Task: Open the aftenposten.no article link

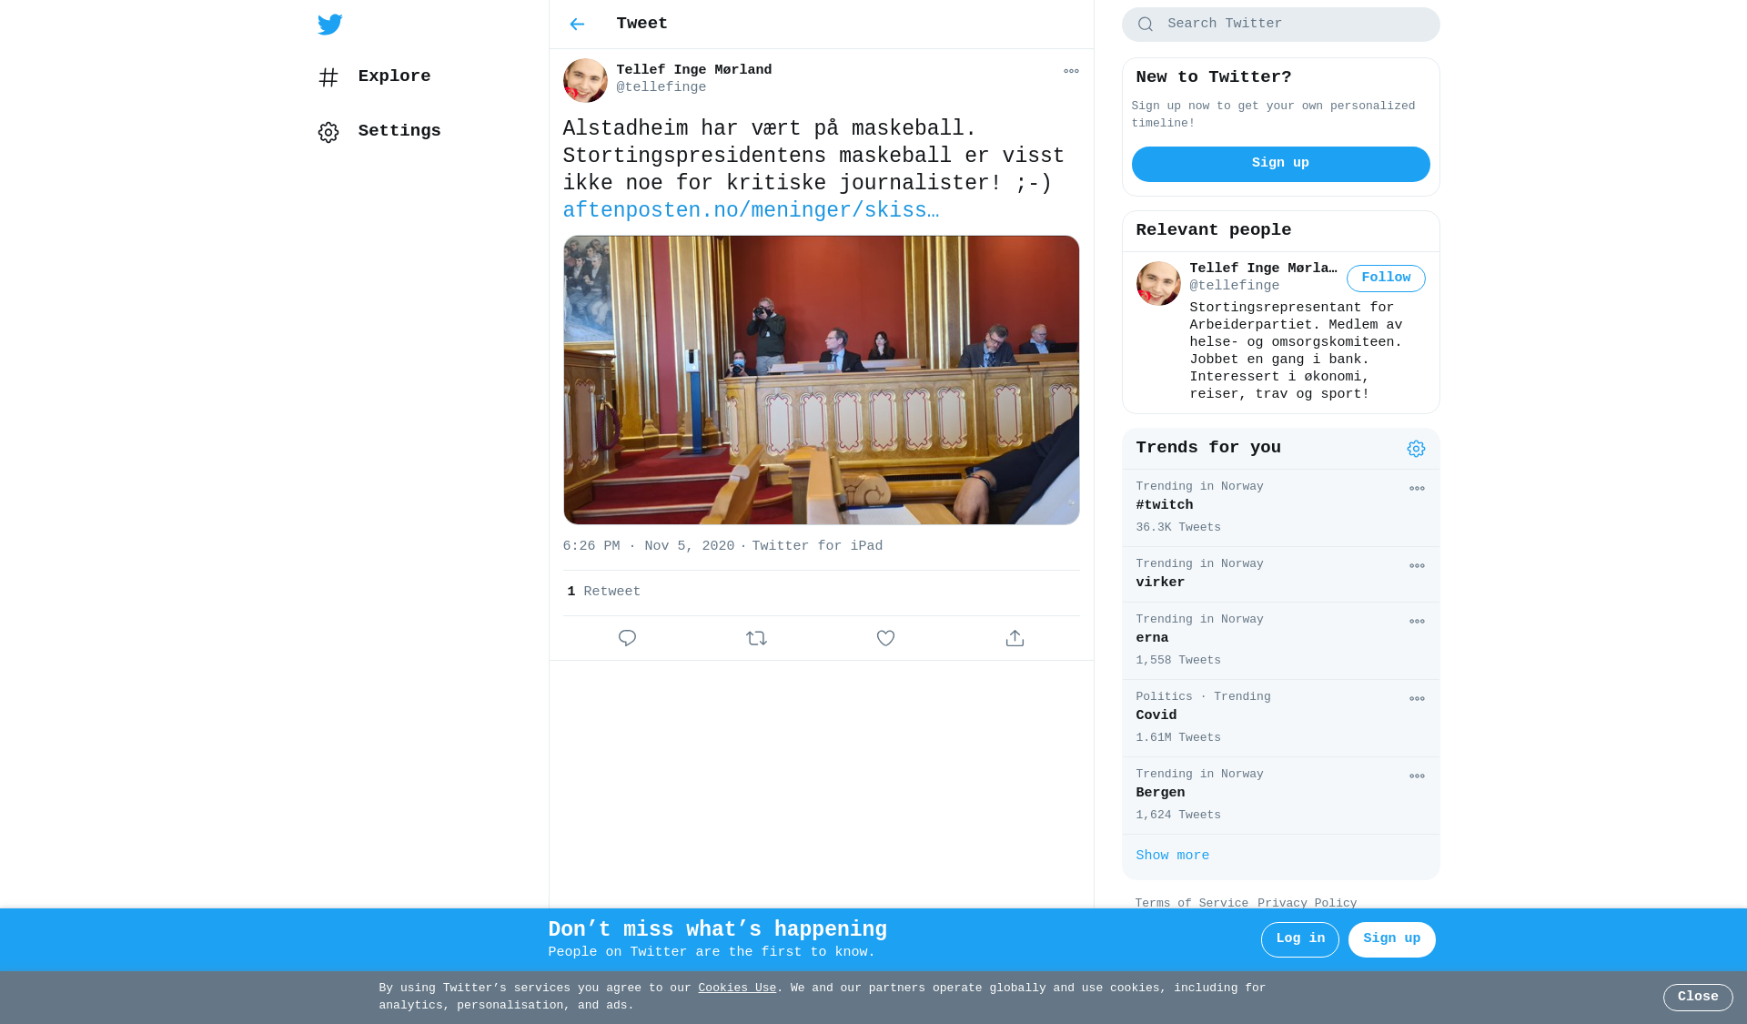Action: (751, 211)
